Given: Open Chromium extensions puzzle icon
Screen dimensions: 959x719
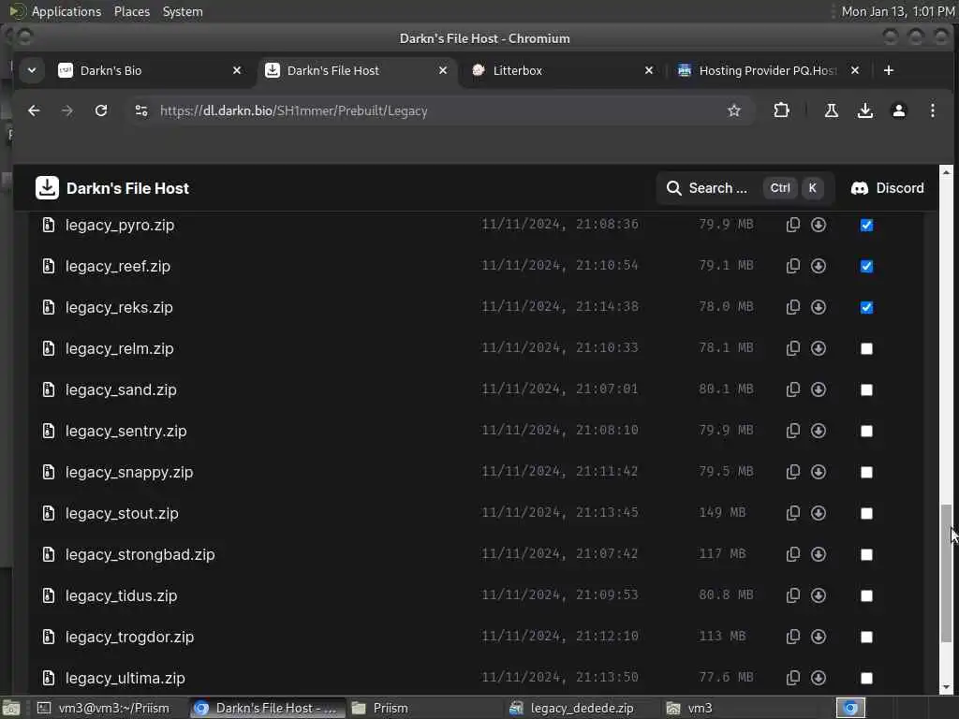Looking at the screenshot, I should pyautogui.click(x=781, y=110).
